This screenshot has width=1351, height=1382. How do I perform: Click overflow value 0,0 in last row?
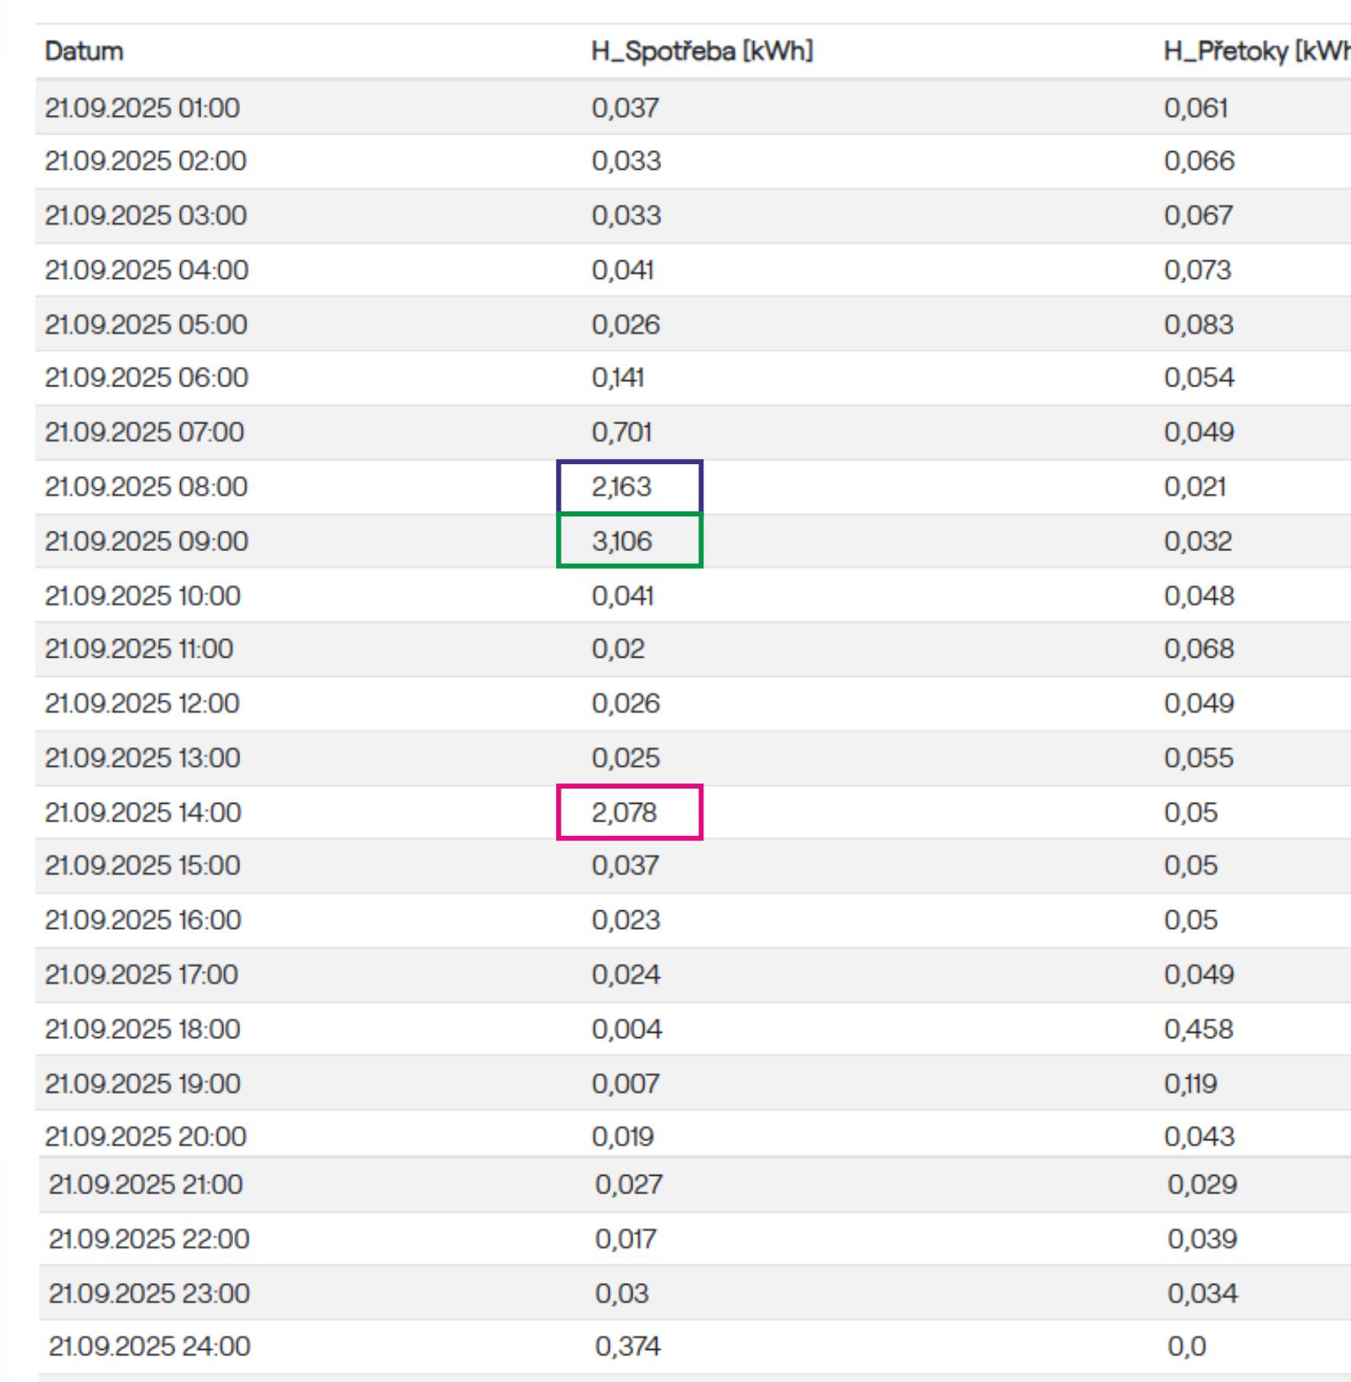tap(1186, 1346)
